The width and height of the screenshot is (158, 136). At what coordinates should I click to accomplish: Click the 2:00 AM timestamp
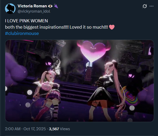pos(13,129)
